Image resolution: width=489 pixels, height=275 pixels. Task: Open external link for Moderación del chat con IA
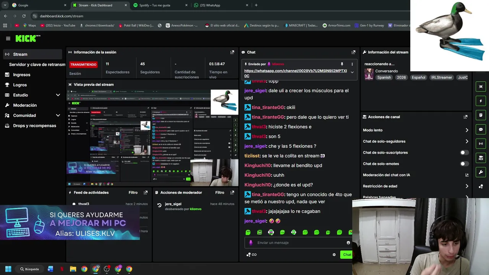(466, 175)
